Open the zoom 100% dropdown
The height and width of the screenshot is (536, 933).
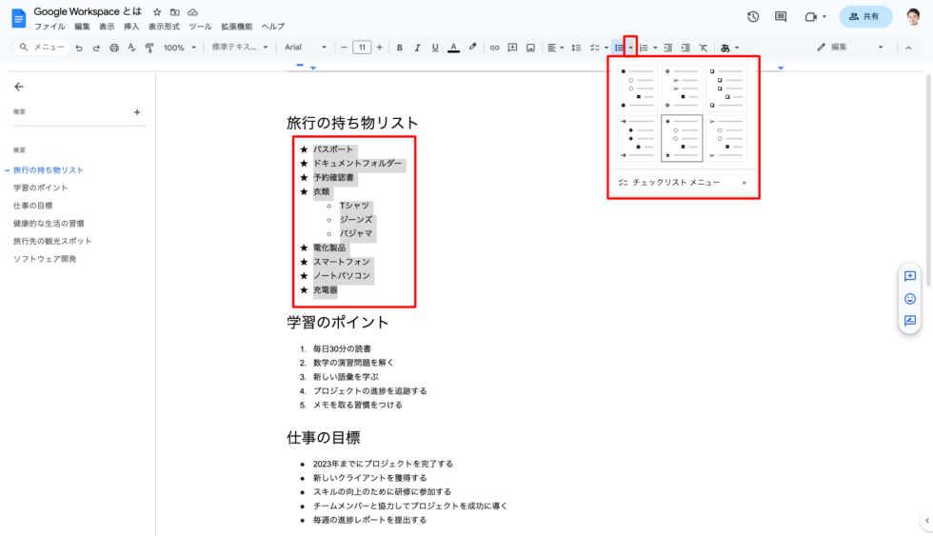click(178, 48)
